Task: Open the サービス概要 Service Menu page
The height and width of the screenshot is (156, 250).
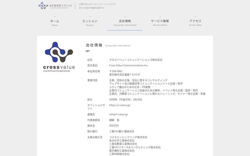Action: pyautogui.click(x=160, y=23)
